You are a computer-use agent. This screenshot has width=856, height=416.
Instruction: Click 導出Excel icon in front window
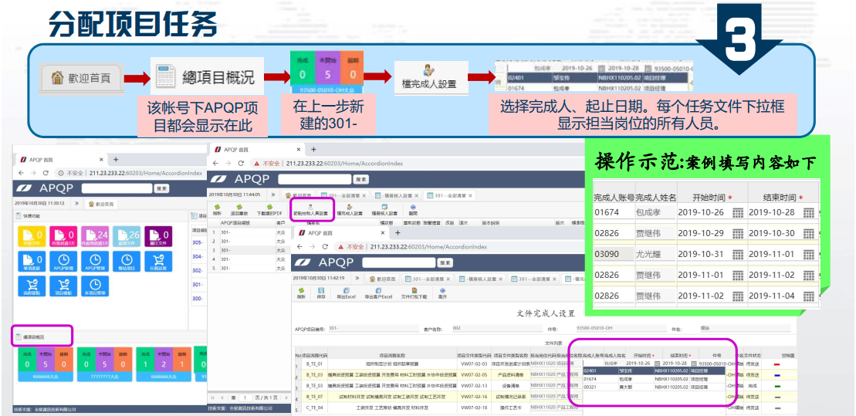click(346, 293)
